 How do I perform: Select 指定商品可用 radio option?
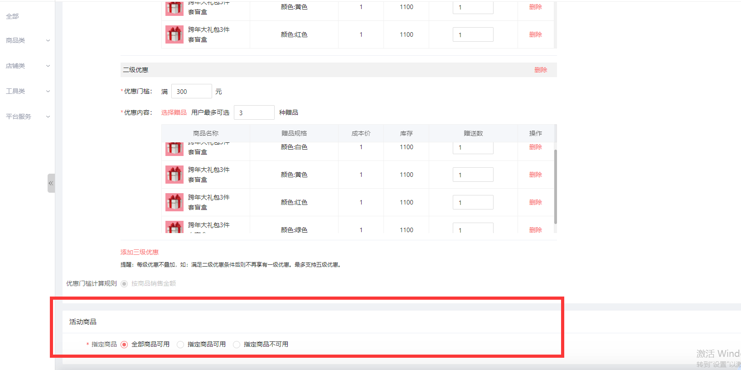tap(180, 345)
